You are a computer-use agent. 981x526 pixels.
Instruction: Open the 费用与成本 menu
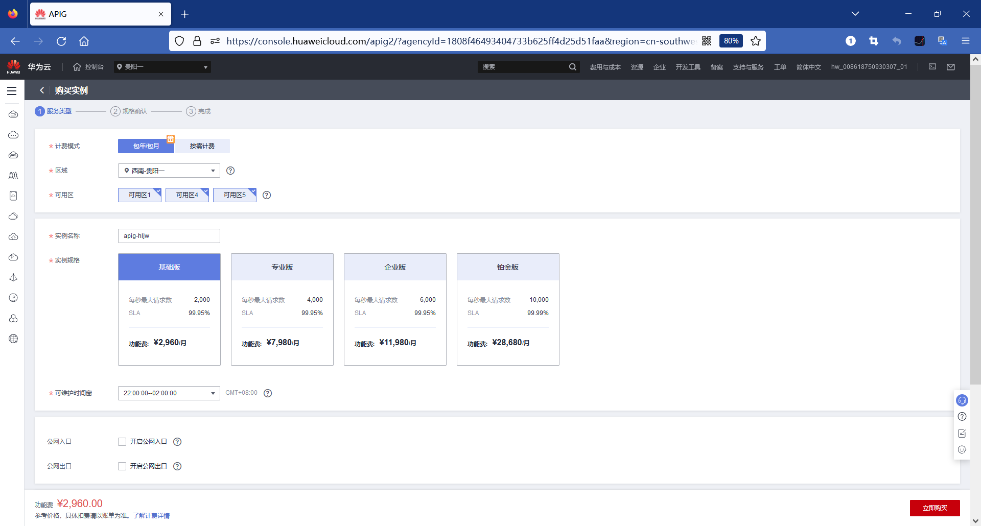[605, 67]
